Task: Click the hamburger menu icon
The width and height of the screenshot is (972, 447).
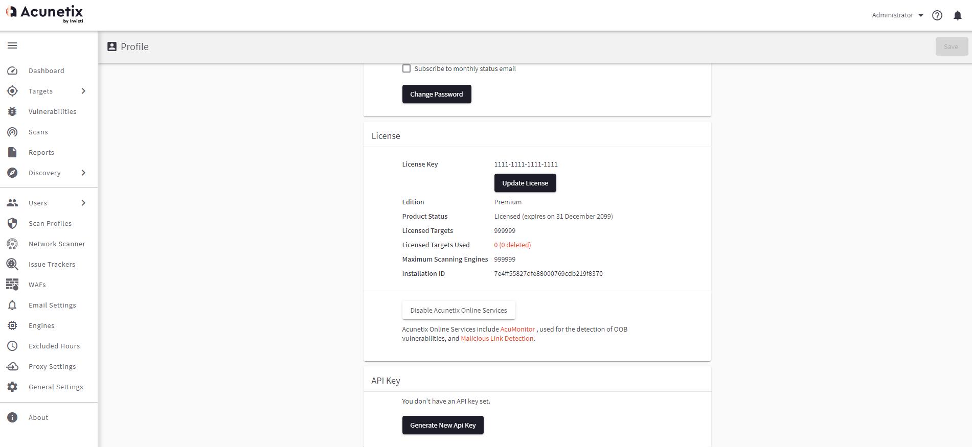Action: pyautogui.click(x=12, y=46)
